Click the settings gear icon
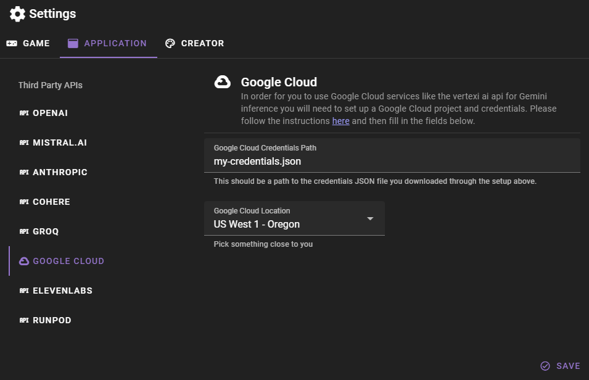The width and height of the screenshot is (589, 380). tap(17, 14)
